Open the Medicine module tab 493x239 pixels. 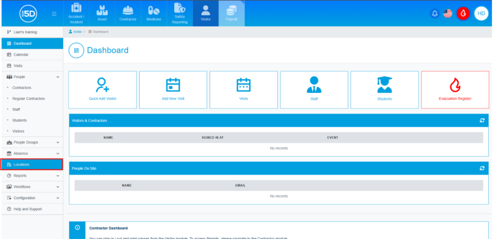click(x=154, y=14)
